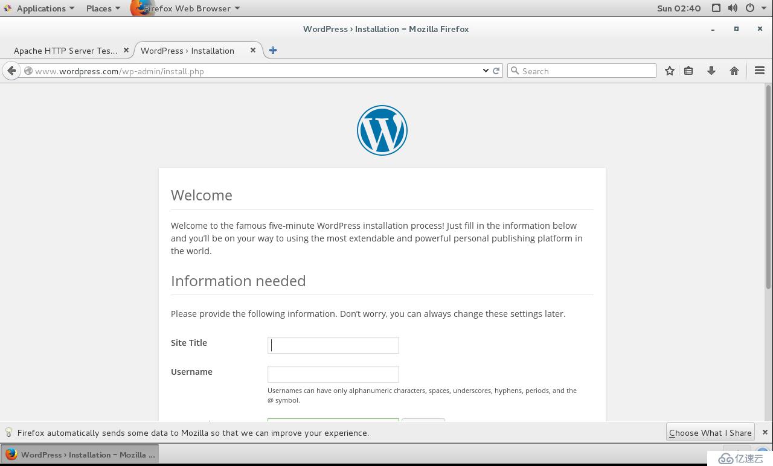The image size is (773, 466).
Task: Click the Firefox icon in the taskbar
Action: tap(11, 455)
